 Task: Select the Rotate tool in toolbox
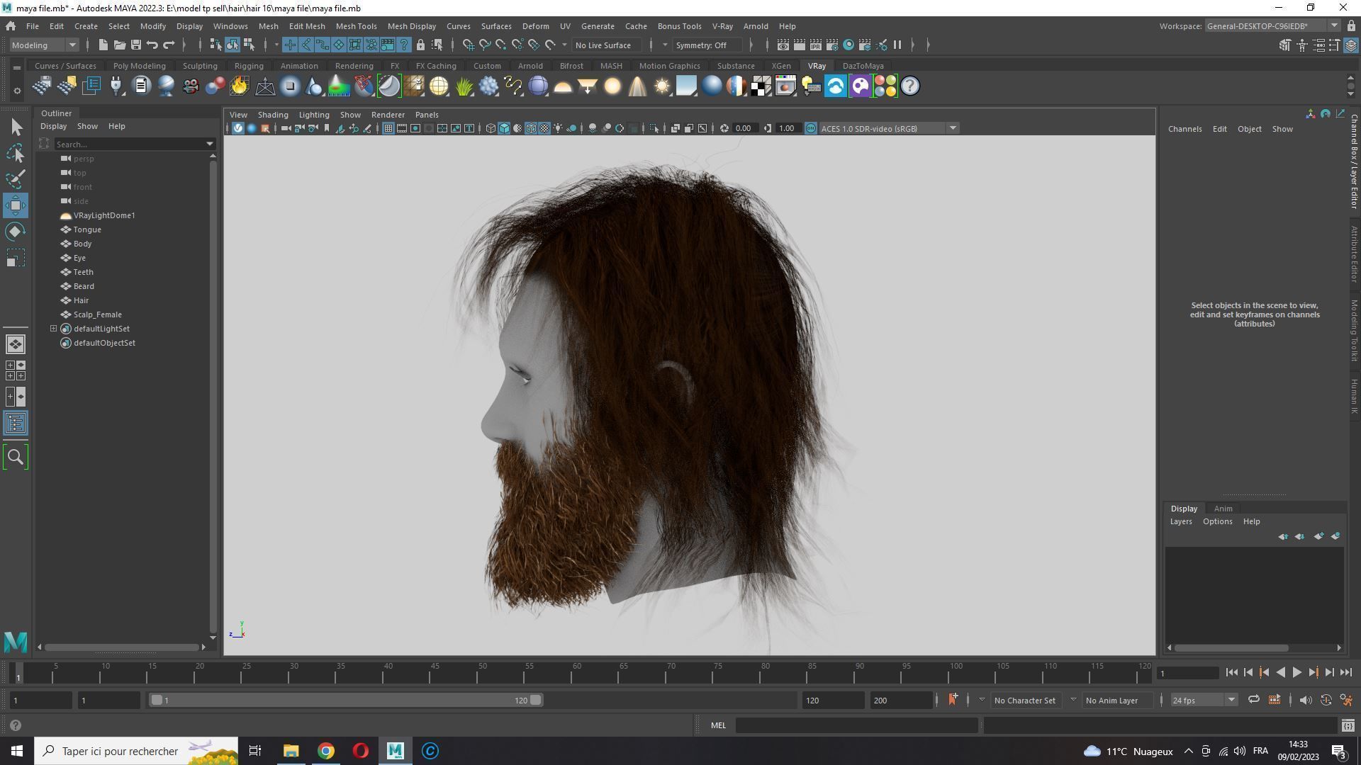pos(16,232)
